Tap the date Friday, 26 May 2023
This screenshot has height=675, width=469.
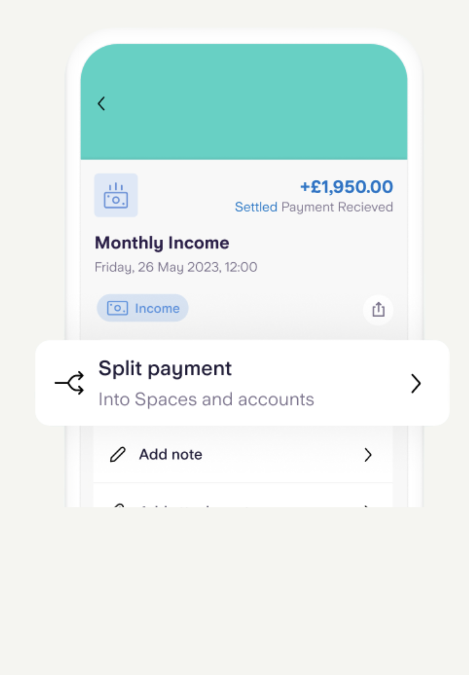click(x=176, y=267)
